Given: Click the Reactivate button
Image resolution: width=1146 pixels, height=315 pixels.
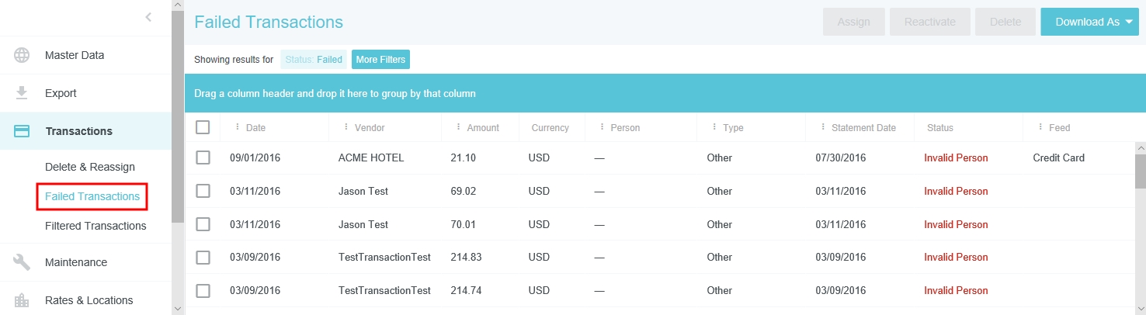Looking at the screenshot, I should [x=929, y=22].
